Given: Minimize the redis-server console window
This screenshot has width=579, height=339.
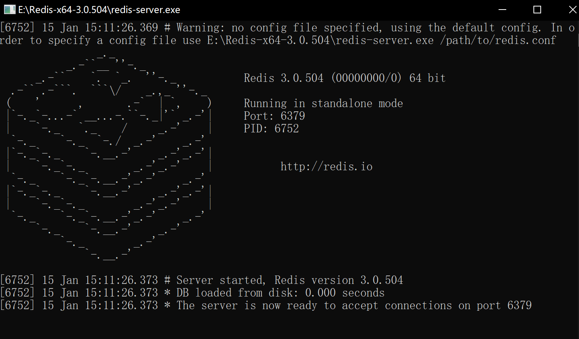Looking at the screenshot, I should [502, 10].
